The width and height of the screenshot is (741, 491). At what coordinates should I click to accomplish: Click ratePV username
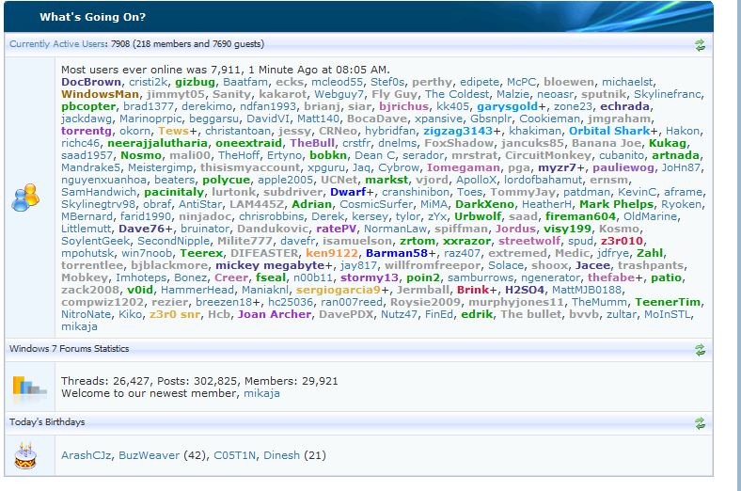point(336,229)
